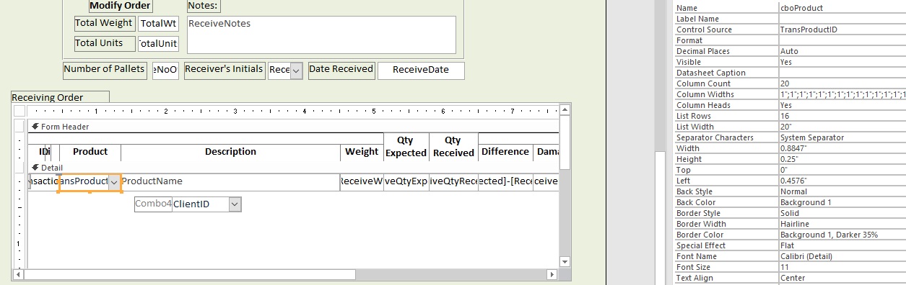Change the Text Align Center value
Screen dimensions: 906x285
point(842,278)
